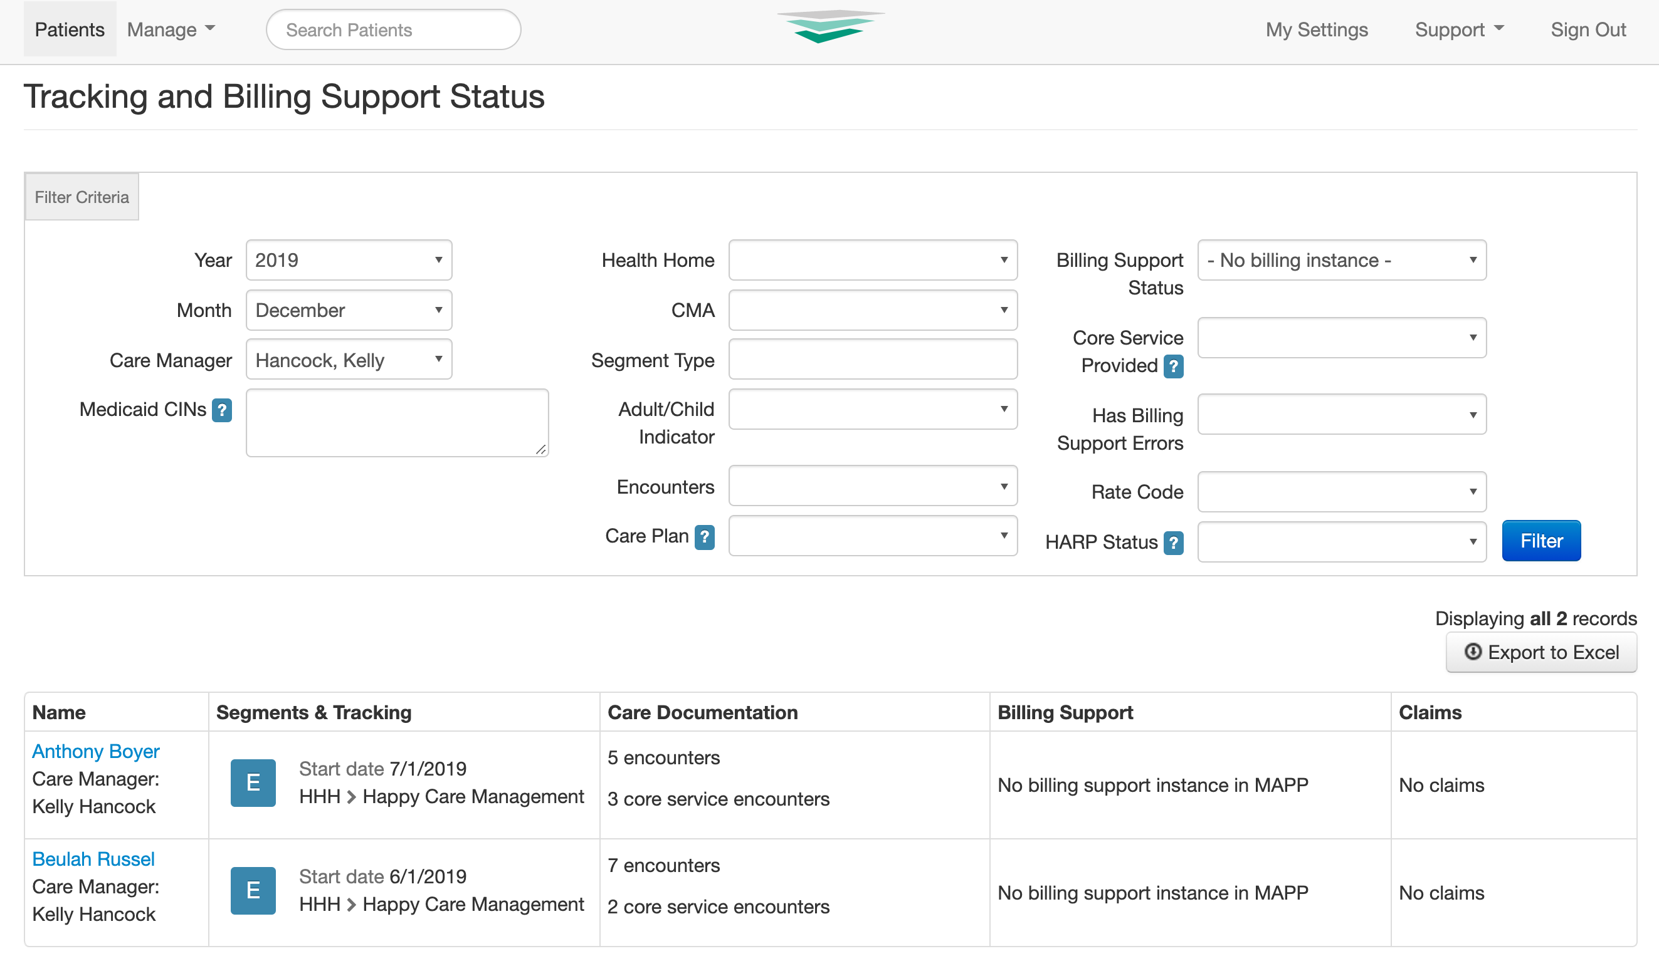Open the Care Manager dropdown

[349, 360]
